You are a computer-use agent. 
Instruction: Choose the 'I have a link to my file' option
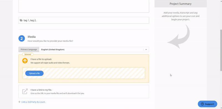84,92
